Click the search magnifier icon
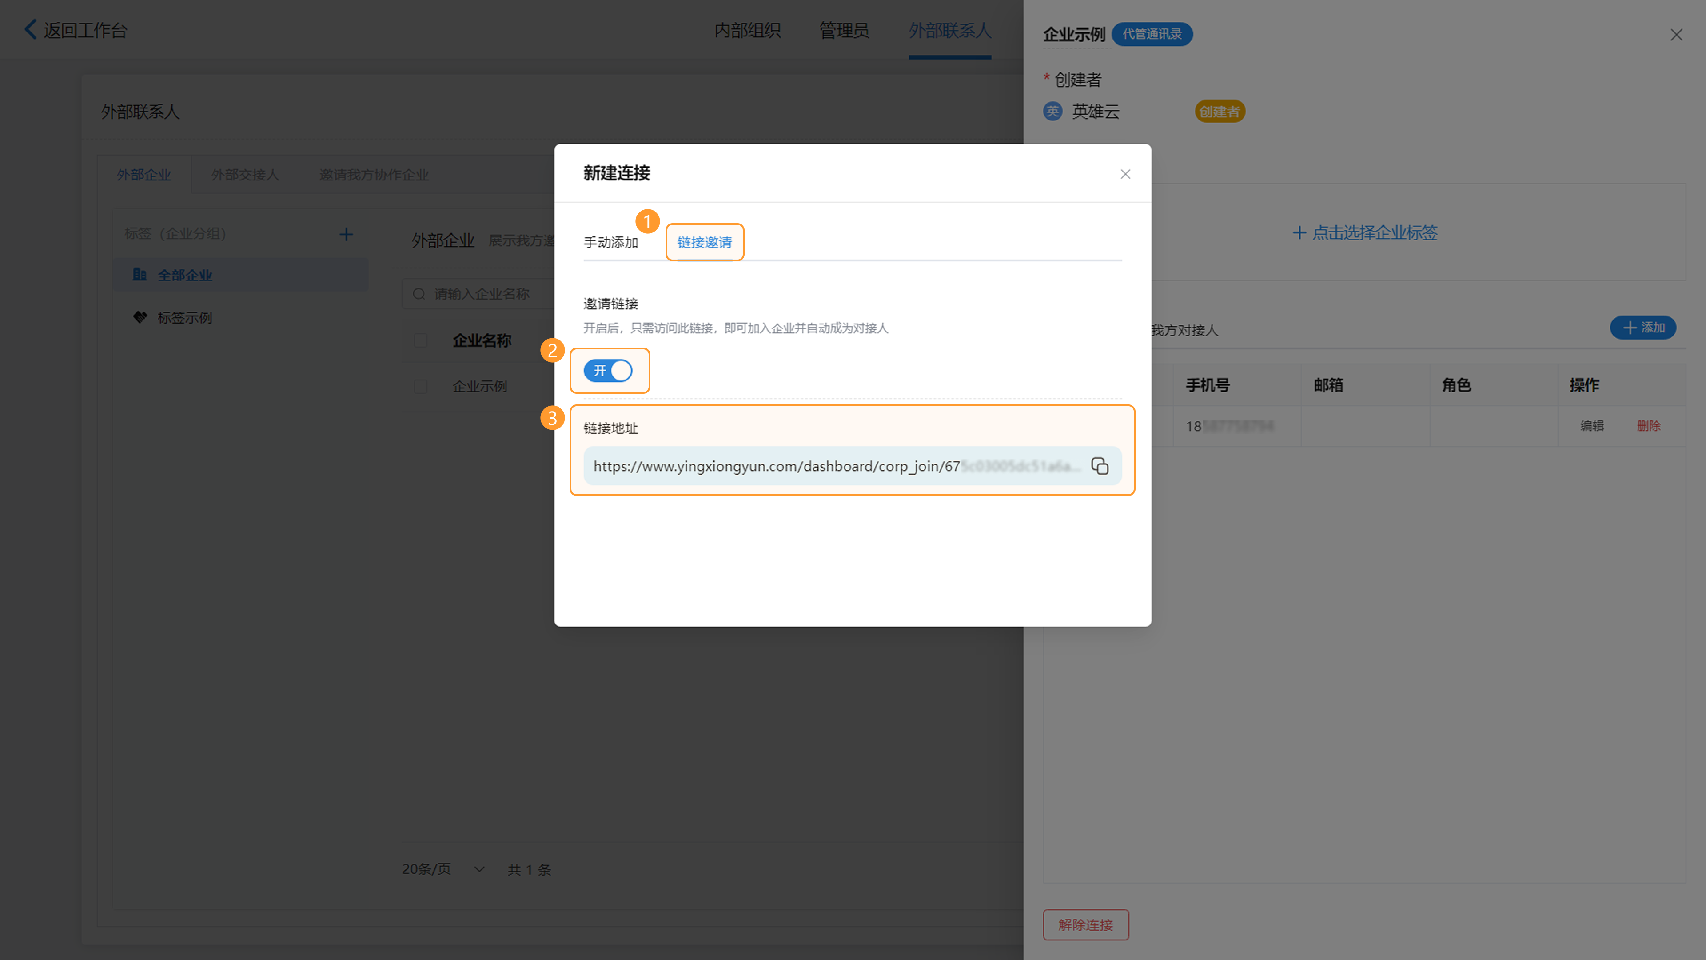Screen dimensions: 1706x960 (419, 293)
